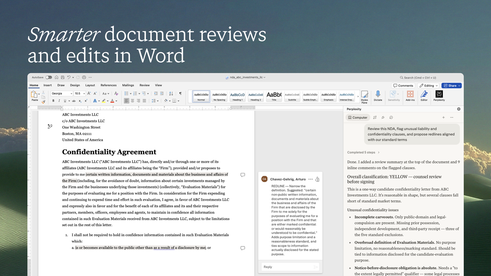Increase paragraph indent
This screenshot has width=491, height=276.
click(162, 93)
